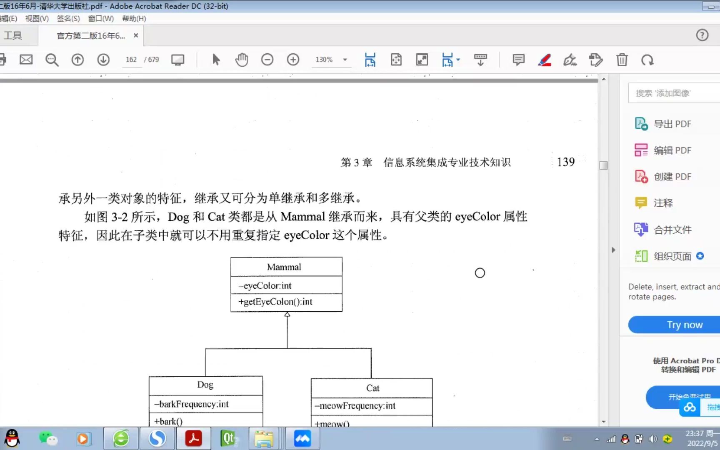This screenshot has width=720, height=450.
Task: Open the Highlight text tool
Action: pos(544,60)
